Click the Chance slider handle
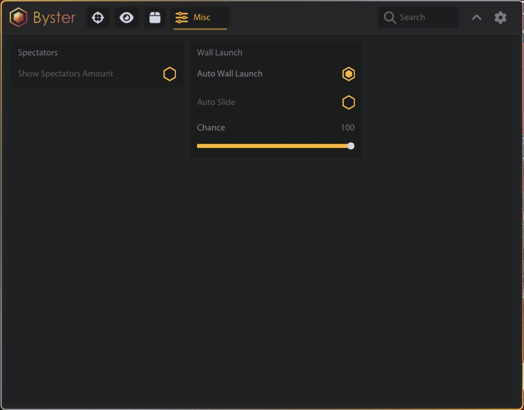Screen dimensions: 524x410 pyautogui.click(x=351, y=146)
